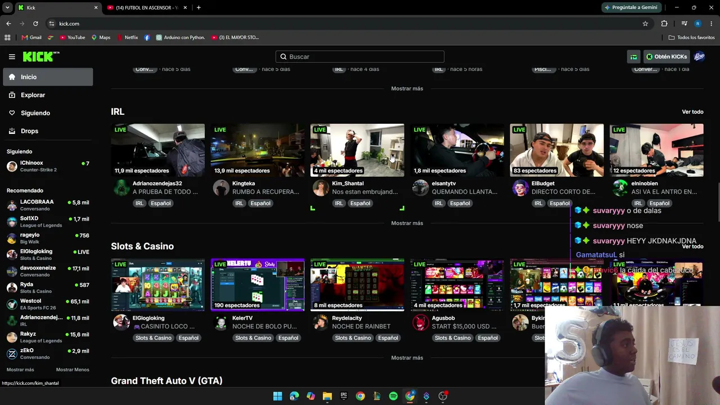Go to Inicio in the sidebar
Viewport: 720px width, 405px height.
point(48,77)
